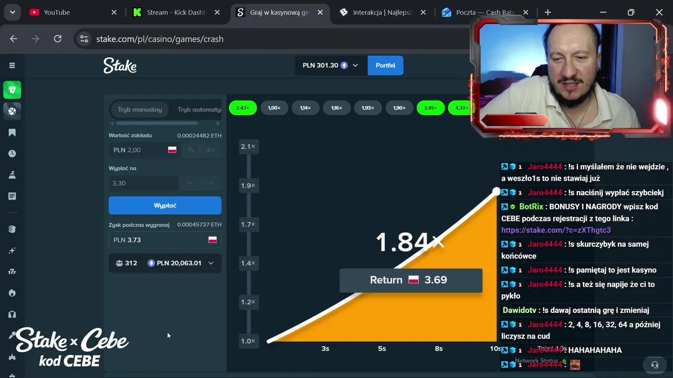This screenshot has width=673, height=378.
Task: Double the bet with 2× button
Action: coord(210,150)
